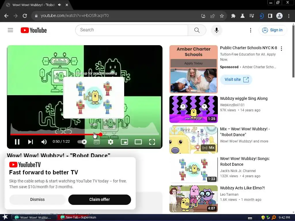The image size is (295, 221).
Task: Skip to the next video
Action: [x=31, y=142]
